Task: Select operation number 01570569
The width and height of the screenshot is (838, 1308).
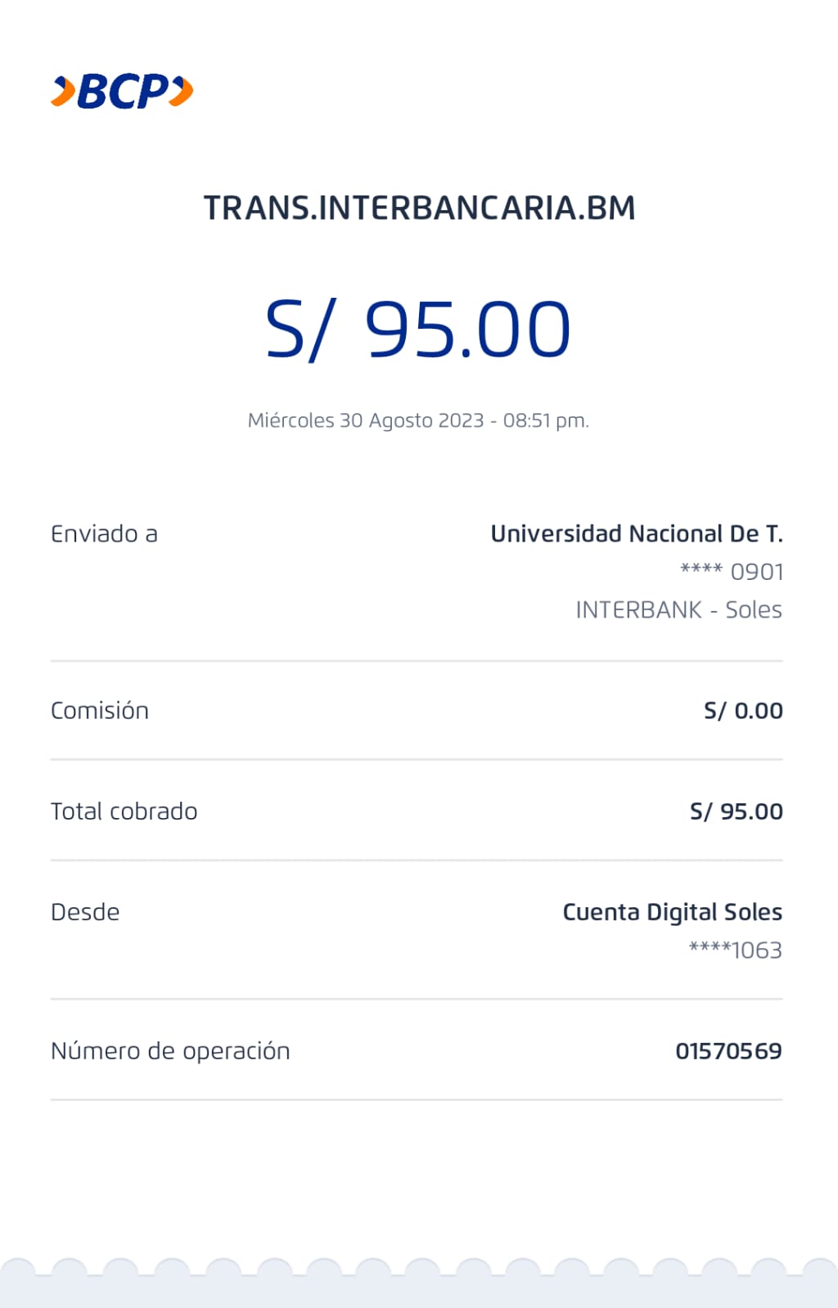Action: [x=728, y=1051]
